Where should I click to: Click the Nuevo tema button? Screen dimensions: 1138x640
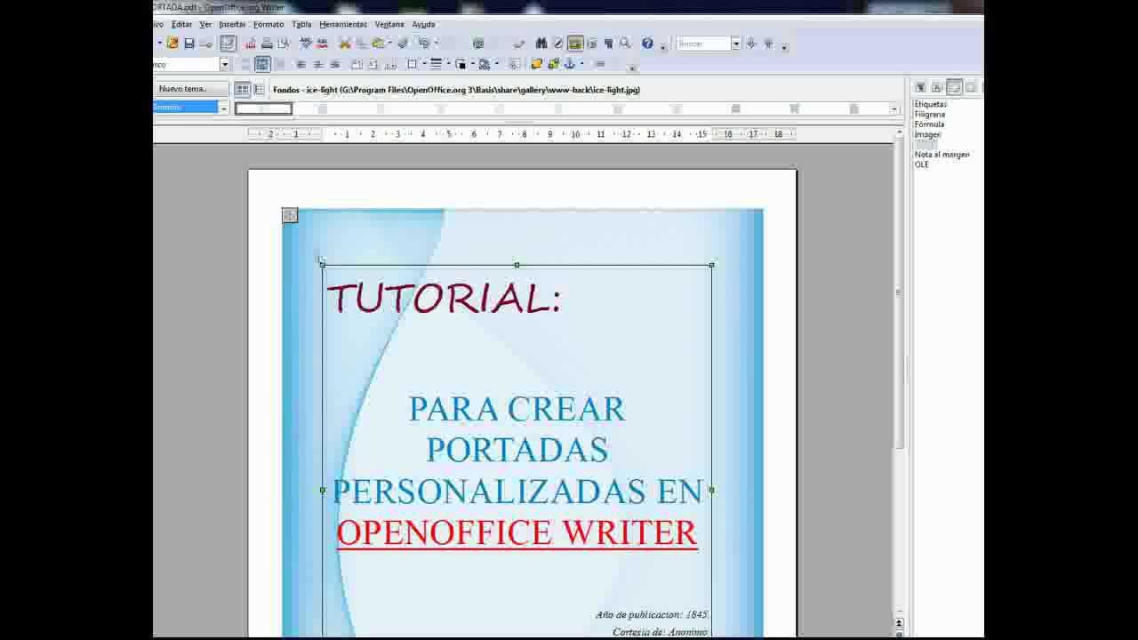pyautogui.click(x=183, y=89)
